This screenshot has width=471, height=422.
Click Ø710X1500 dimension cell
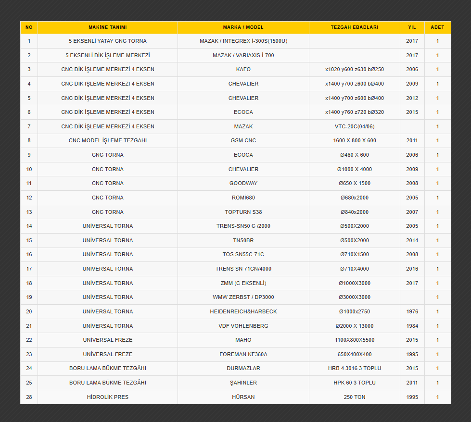(355, 255)
